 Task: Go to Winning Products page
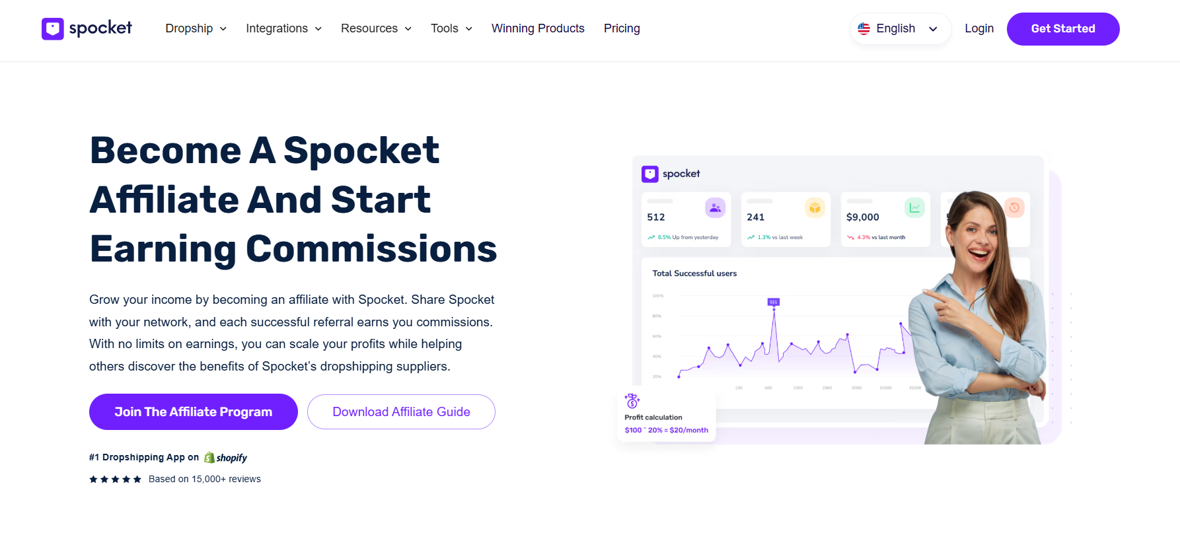point(538,28)
